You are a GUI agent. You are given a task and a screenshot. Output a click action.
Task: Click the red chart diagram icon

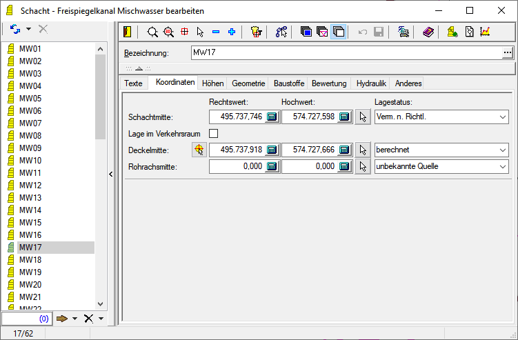coord(485,32)
